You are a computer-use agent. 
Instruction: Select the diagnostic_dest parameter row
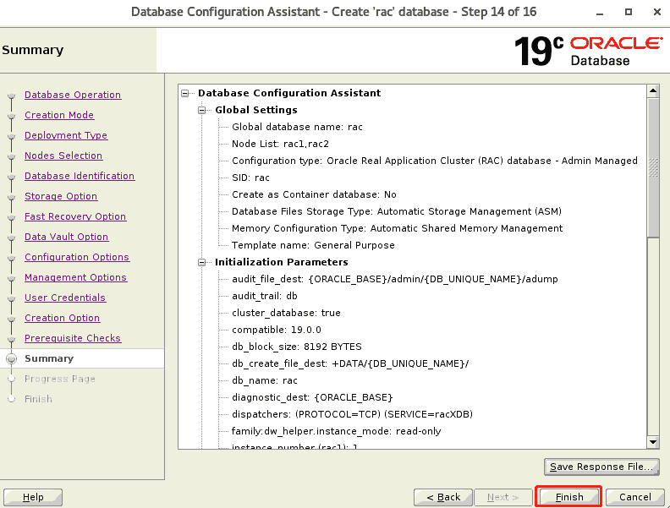coord(312,397)
